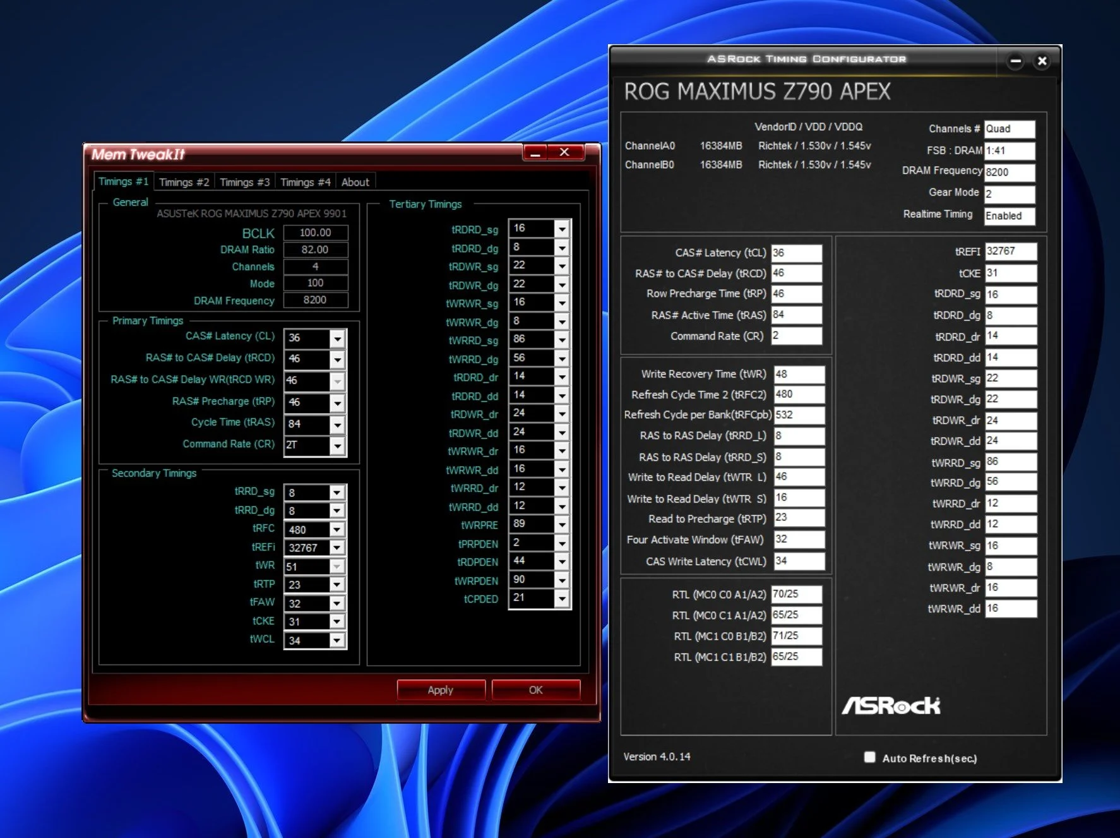This screenshot has width=1120, height=838.
Task: Click the 'ROG MAXIMUS Z790 APEX' heading
Action: (x=757, y=92)
